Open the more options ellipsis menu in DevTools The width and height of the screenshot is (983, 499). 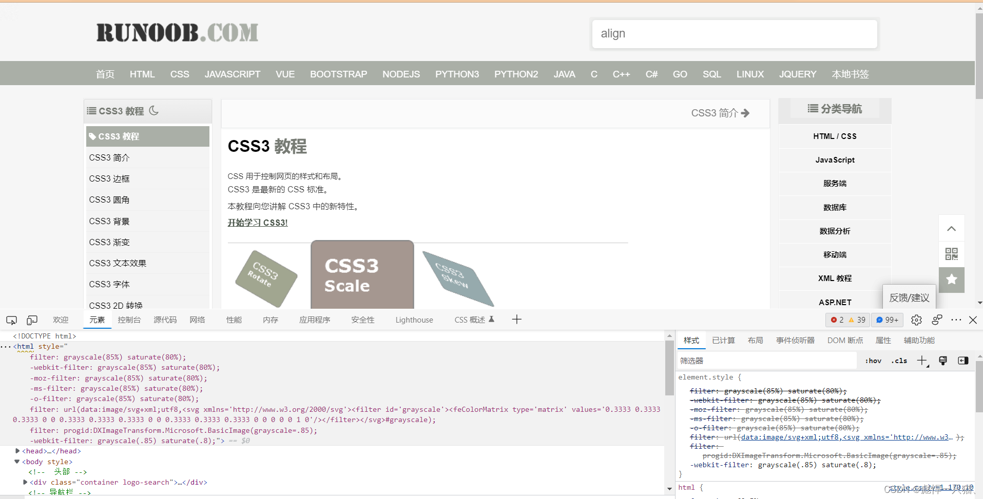pyautogui.click(x=956, y=320)
